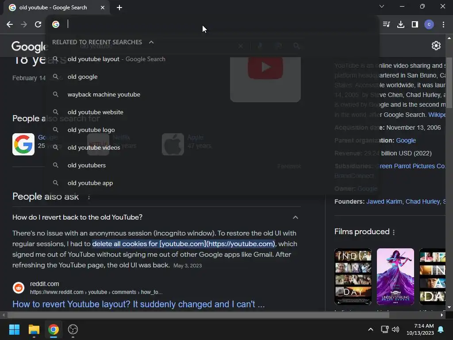Click the scroll-right arrow of horizontal scrollbar

click(442, 315)
